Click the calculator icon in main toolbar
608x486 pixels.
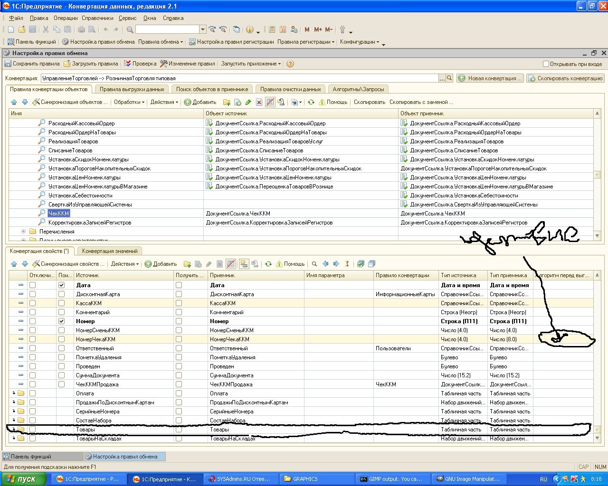(x=272, y=29)
